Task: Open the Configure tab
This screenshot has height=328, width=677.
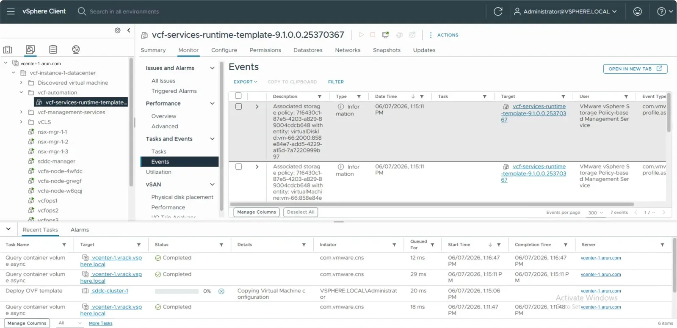Action: coord(224,50)
